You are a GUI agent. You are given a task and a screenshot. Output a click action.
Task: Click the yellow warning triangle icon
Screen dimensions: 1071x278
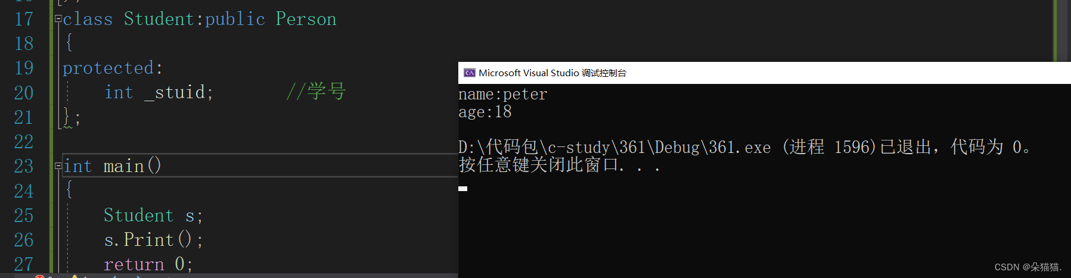click(x=74, y=276)
